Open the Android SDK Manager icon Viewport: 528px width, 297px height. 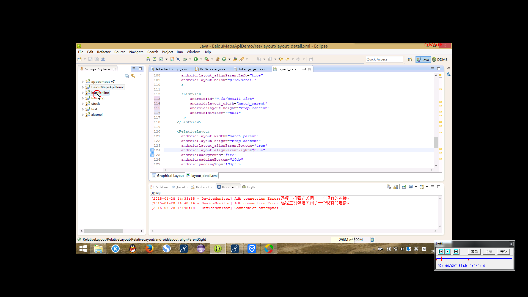[x=148, y=59]
